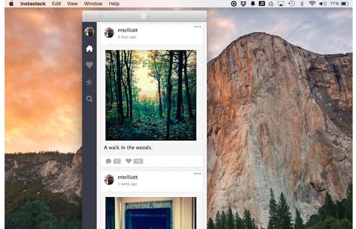
Task: Click the volume icon in the menu bar
Action: (322, 3)
